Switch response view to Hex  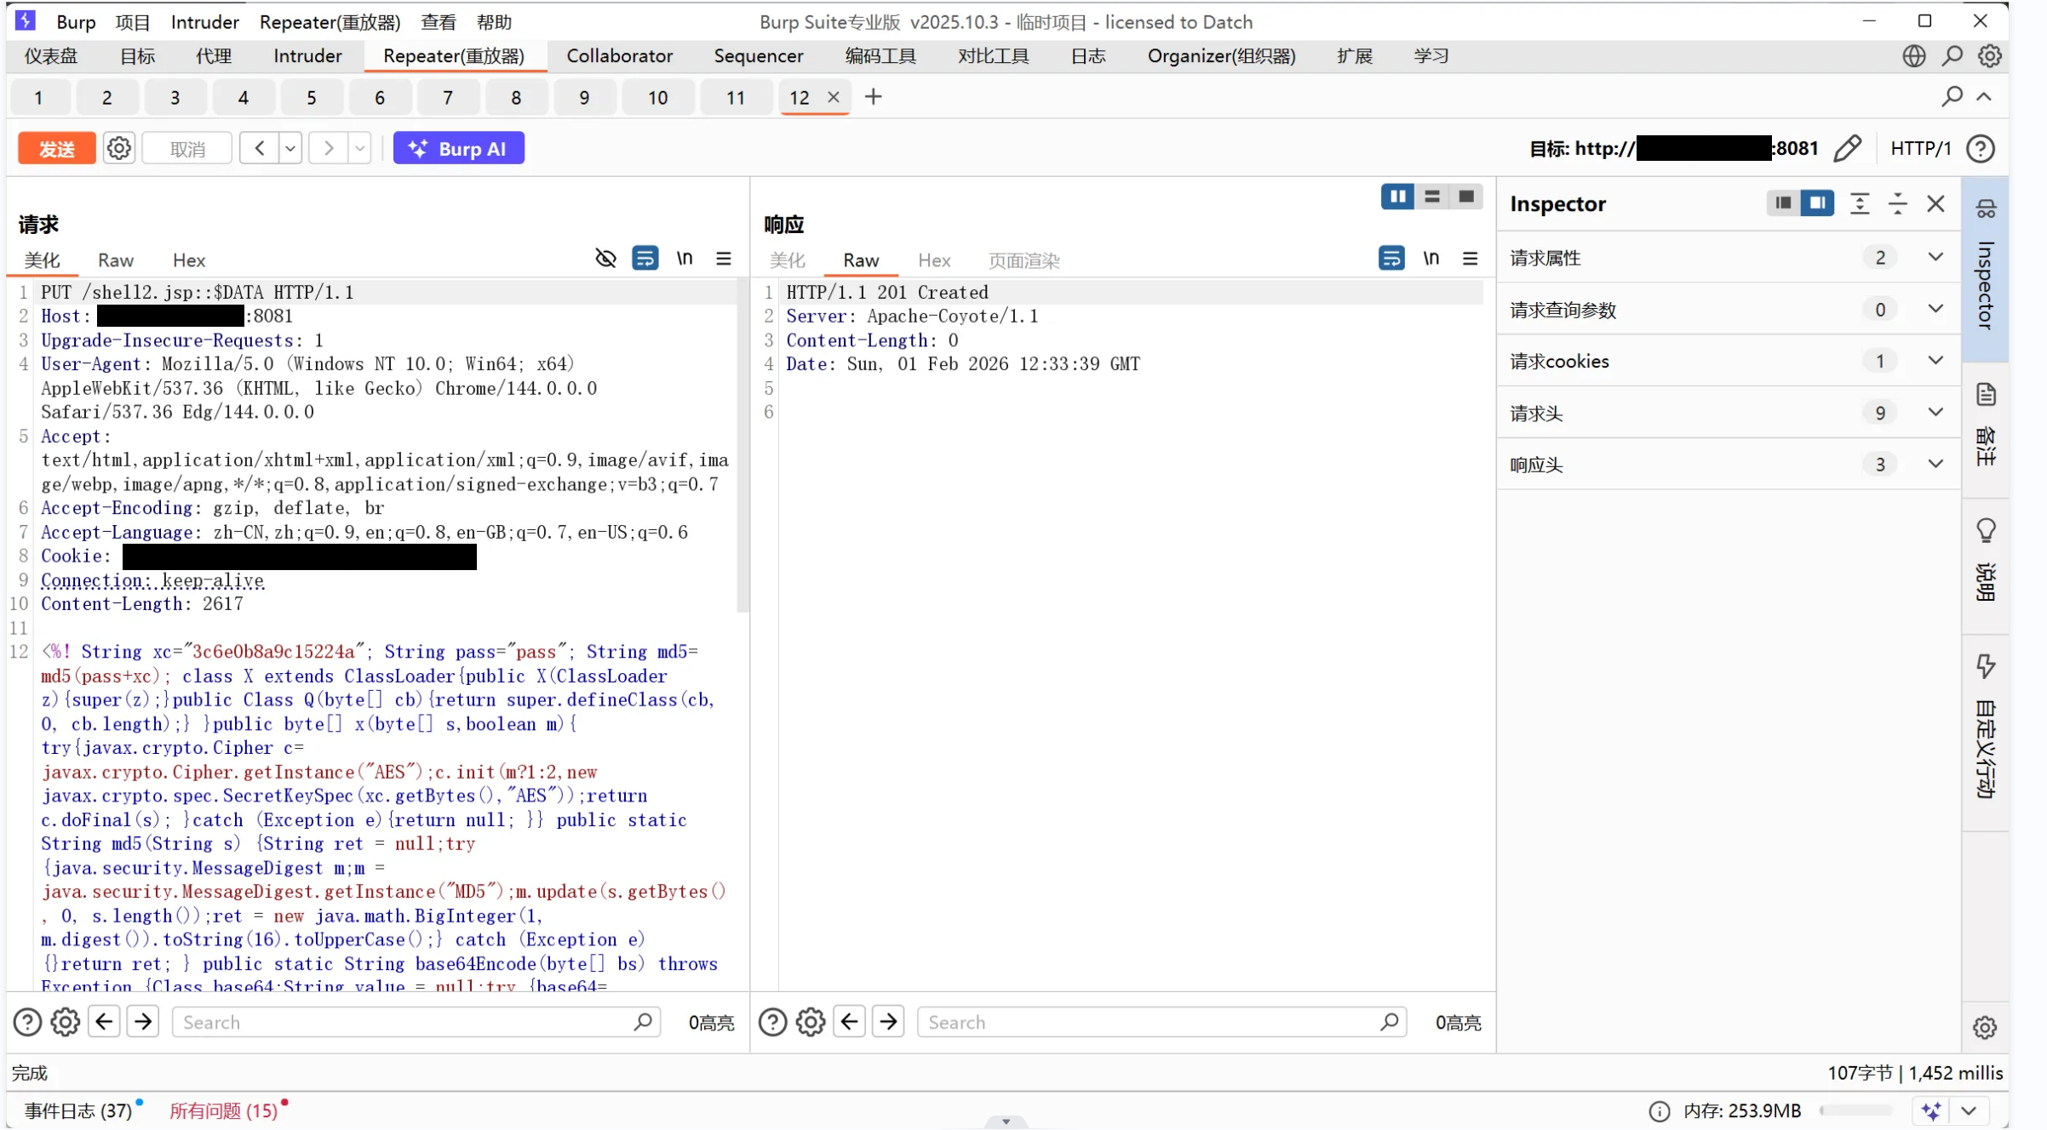934,260
